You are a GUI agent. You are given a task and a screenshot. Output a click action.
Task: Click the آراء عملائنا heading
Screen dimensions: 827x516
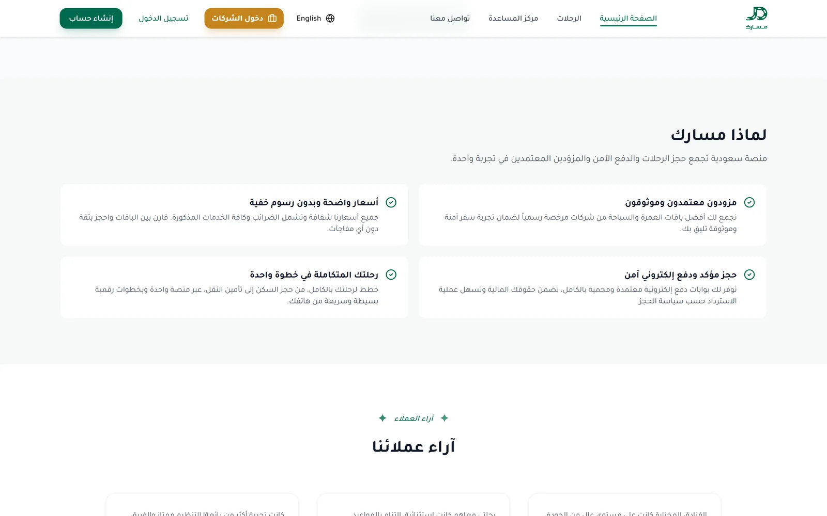click(413, 446)
